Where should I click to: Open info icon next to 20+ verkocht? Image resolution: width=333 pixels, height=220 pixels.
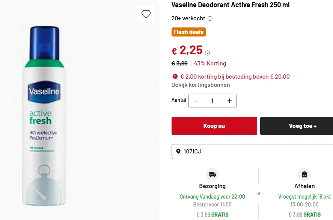(x=209, y=18)
